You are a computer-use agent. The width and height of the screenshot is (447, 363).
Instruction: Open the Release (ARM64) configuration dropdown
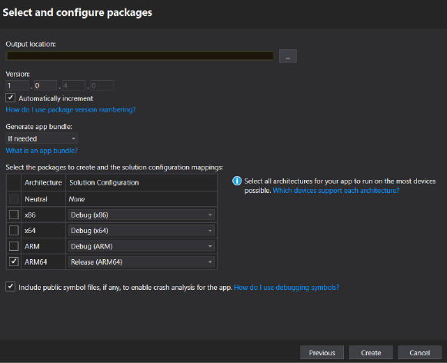142,261
